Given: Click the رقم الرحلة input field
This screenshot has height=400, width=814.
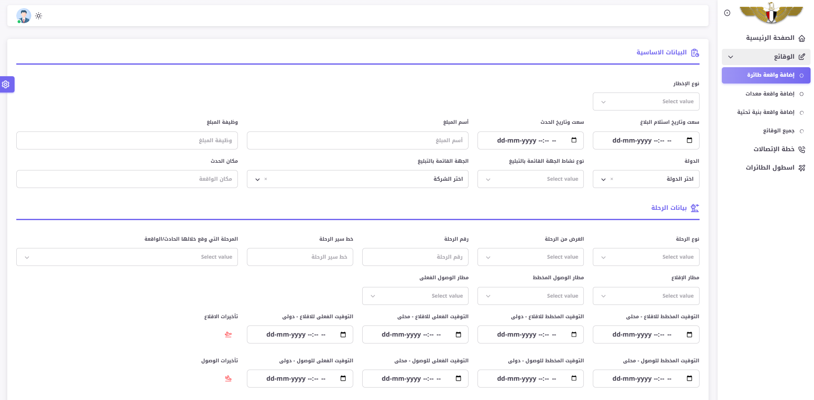Looking at the screenshot, I should pos(415,257).
